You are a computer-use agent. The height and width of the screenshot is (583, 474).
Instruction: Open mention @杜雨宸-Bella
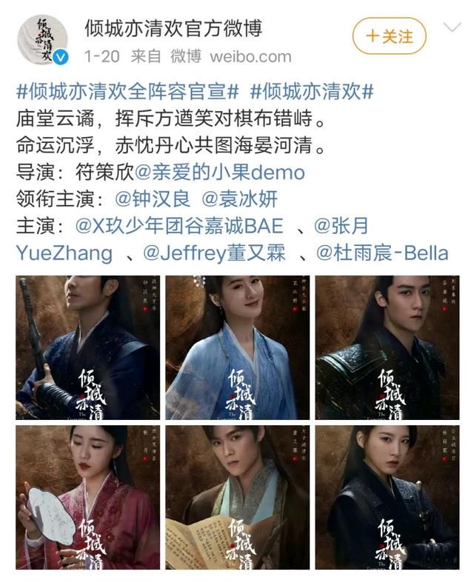[382, 253]
